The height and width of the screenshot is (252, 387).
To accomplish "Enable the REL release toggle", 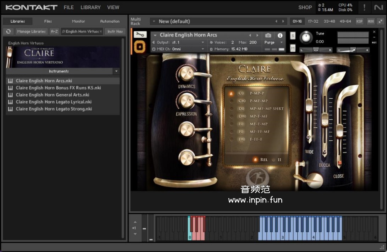I will coord(255,160).
